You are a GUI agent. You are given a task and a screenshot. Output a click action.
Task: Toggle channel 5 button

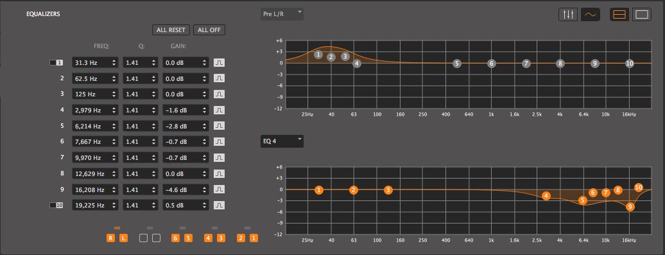click(x=188, y=238)
